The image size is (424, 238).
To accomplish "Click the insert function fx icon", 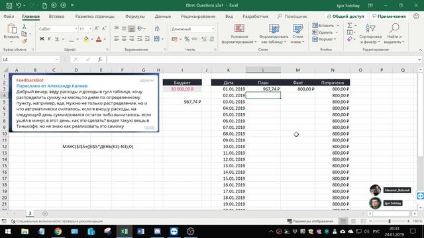I will (x=100, y=59).
